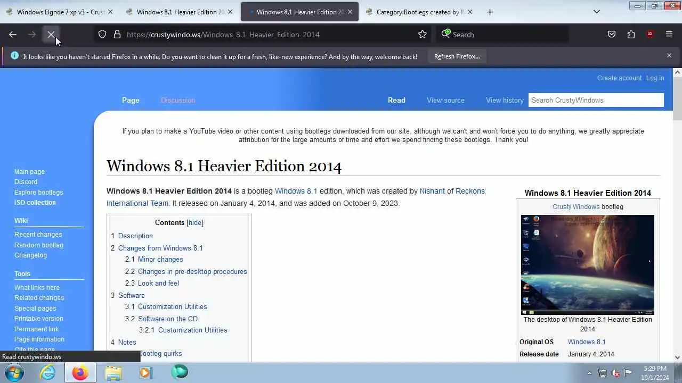Click the clock showing 5:29 PM
Image resolution: width=682 pixels, height=383 pixels.
tap(655, 369)
